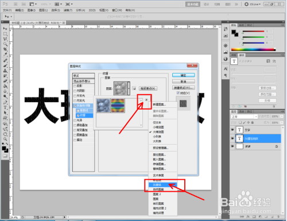Enable the 投影 drop shadow checkbox
Viewport: 287px width, 221px height.
click(75, 86)
